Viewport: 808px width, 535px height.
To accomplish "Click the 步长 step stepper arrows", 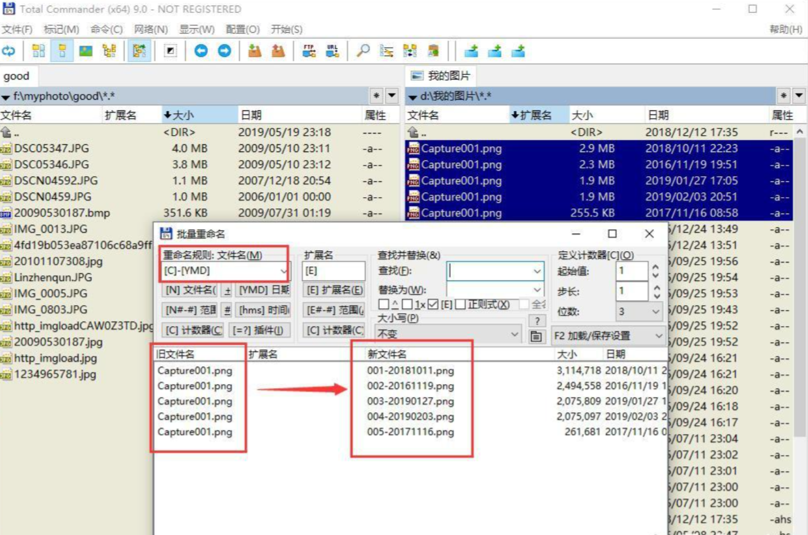I will coord(655,291).
